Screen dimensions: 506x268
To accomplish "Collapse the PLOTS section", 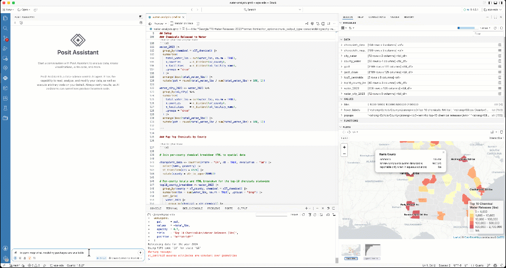I will [342, 127].
